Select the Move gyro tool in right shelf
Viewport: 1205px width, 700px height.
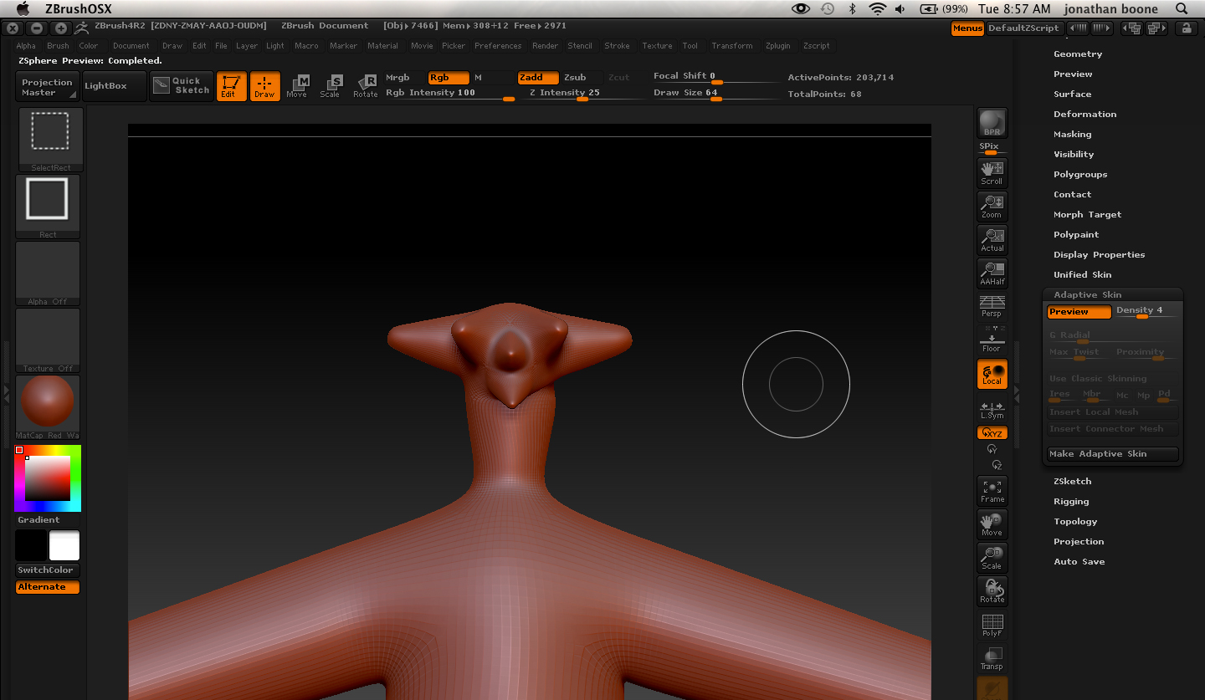992,524
